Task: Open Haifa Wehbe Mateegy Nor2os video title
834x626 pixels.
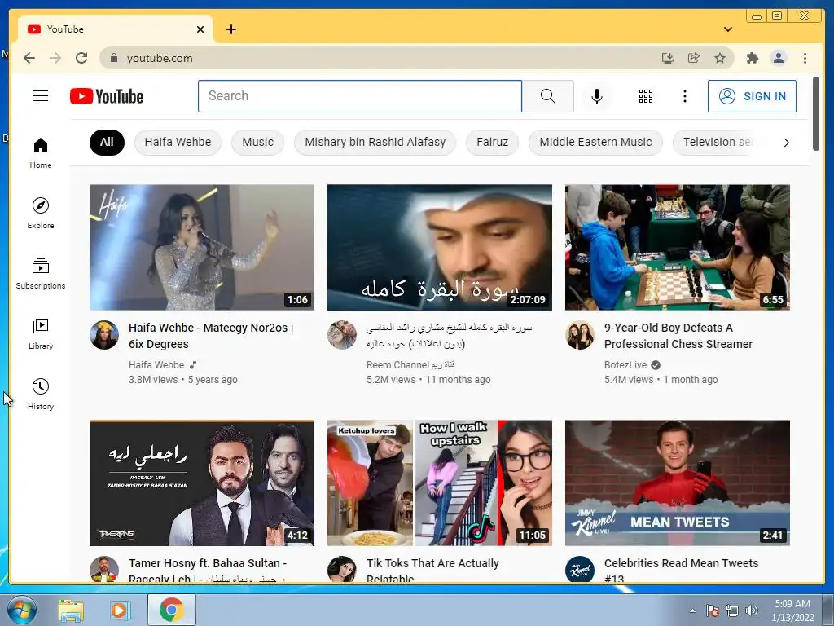Action: pyautogui.click(x=211, y=336)
